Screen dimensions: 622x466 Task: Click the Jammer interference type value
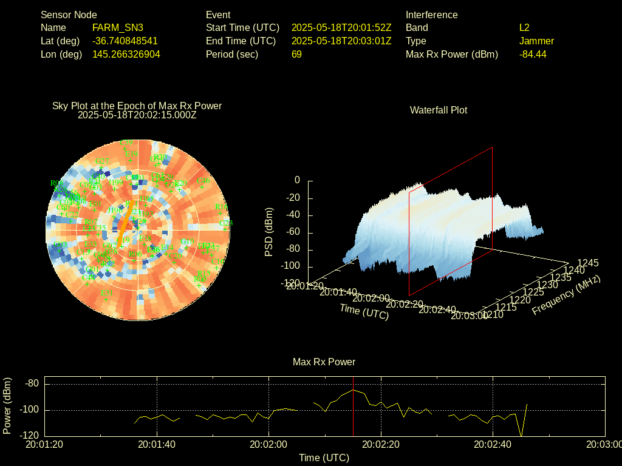[536, 41]
